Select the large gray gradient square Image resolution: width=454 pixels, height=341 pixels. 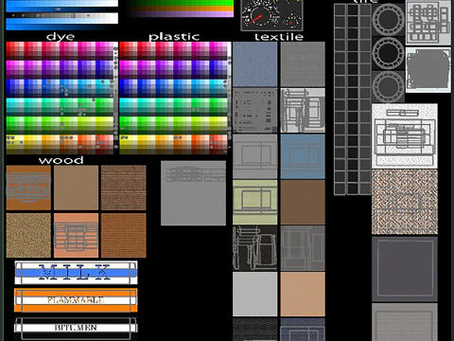point(193,193)
